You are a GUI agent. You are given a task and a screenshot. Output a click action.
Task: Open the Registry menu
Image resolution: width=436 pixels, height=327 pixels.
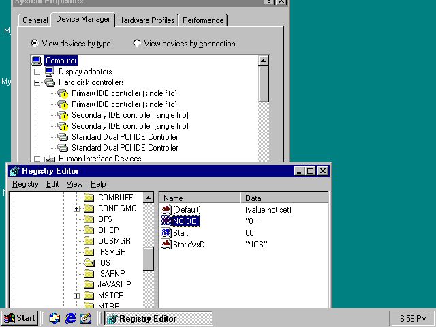25,184
